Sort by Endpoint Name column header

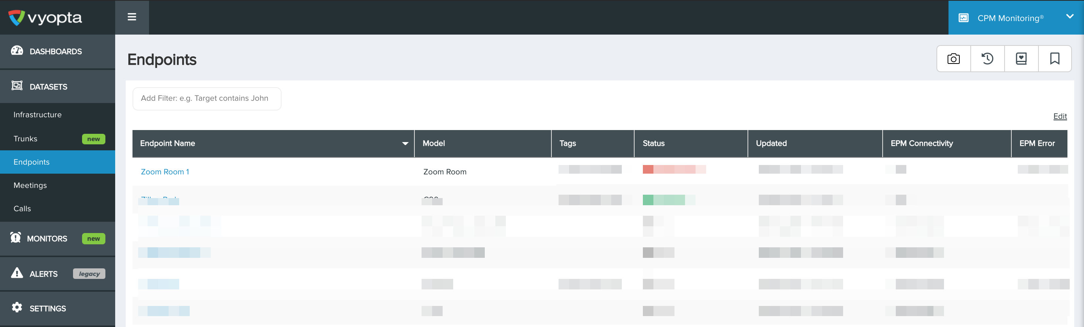(273, 143)
